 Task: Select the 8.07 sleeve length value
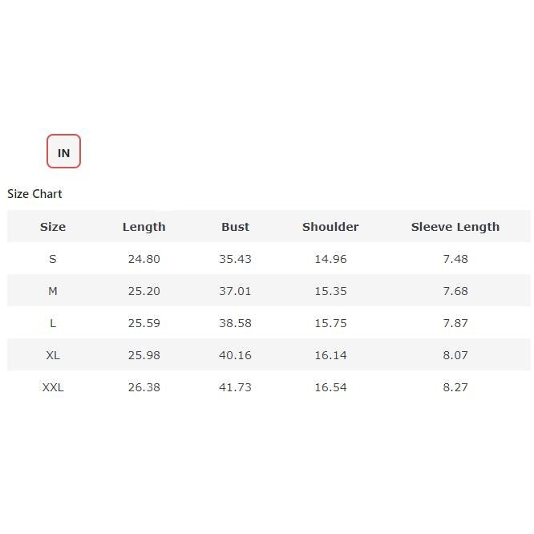click(455, 355)
